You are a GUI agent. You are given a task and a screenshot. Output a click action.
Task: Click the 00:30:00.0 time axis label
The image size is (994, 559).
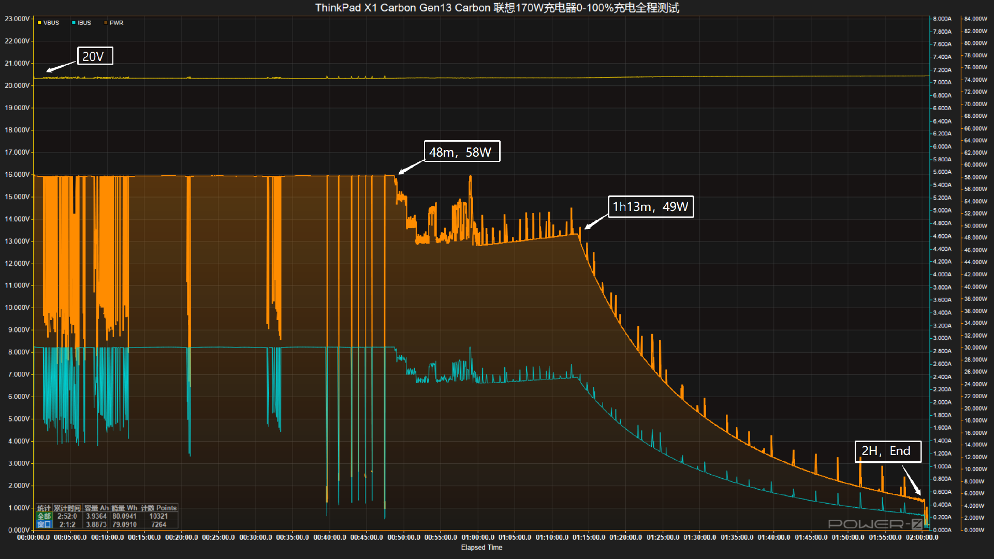256,537
